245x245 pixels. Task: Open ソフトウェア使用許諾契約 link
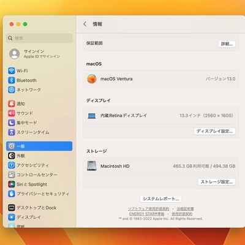149,209
